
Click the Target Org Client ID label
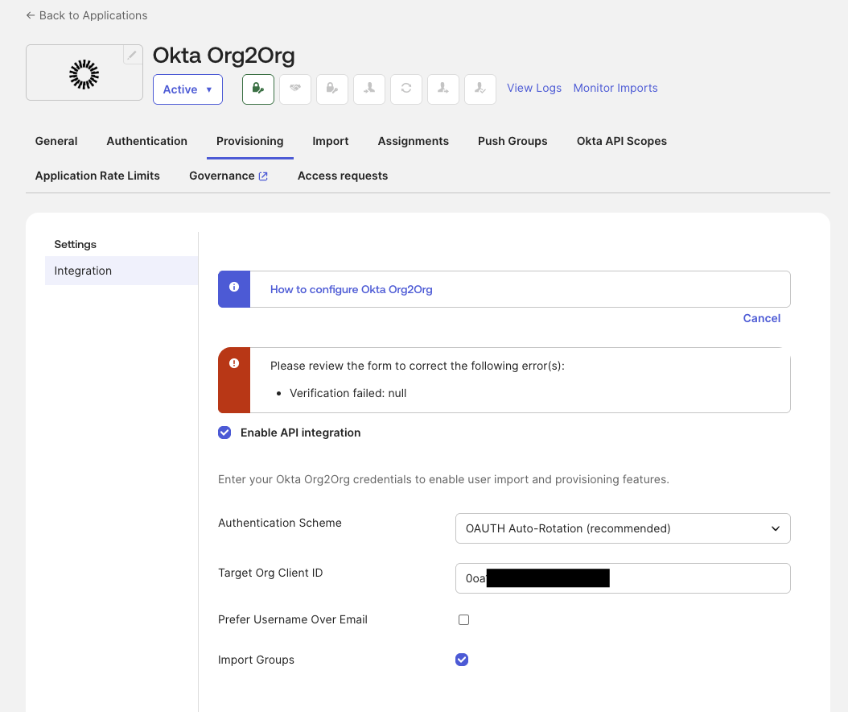270,573
